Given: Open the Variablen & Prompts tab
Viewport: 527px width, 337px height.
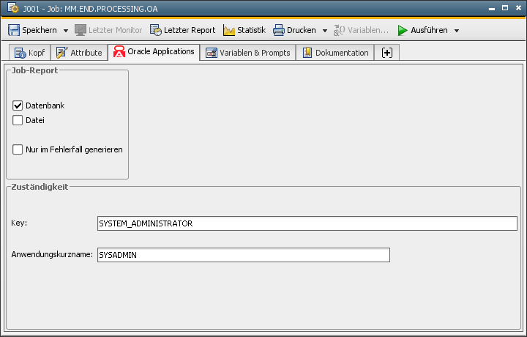Looking at the screenshot, I should [x=247, y=53].
